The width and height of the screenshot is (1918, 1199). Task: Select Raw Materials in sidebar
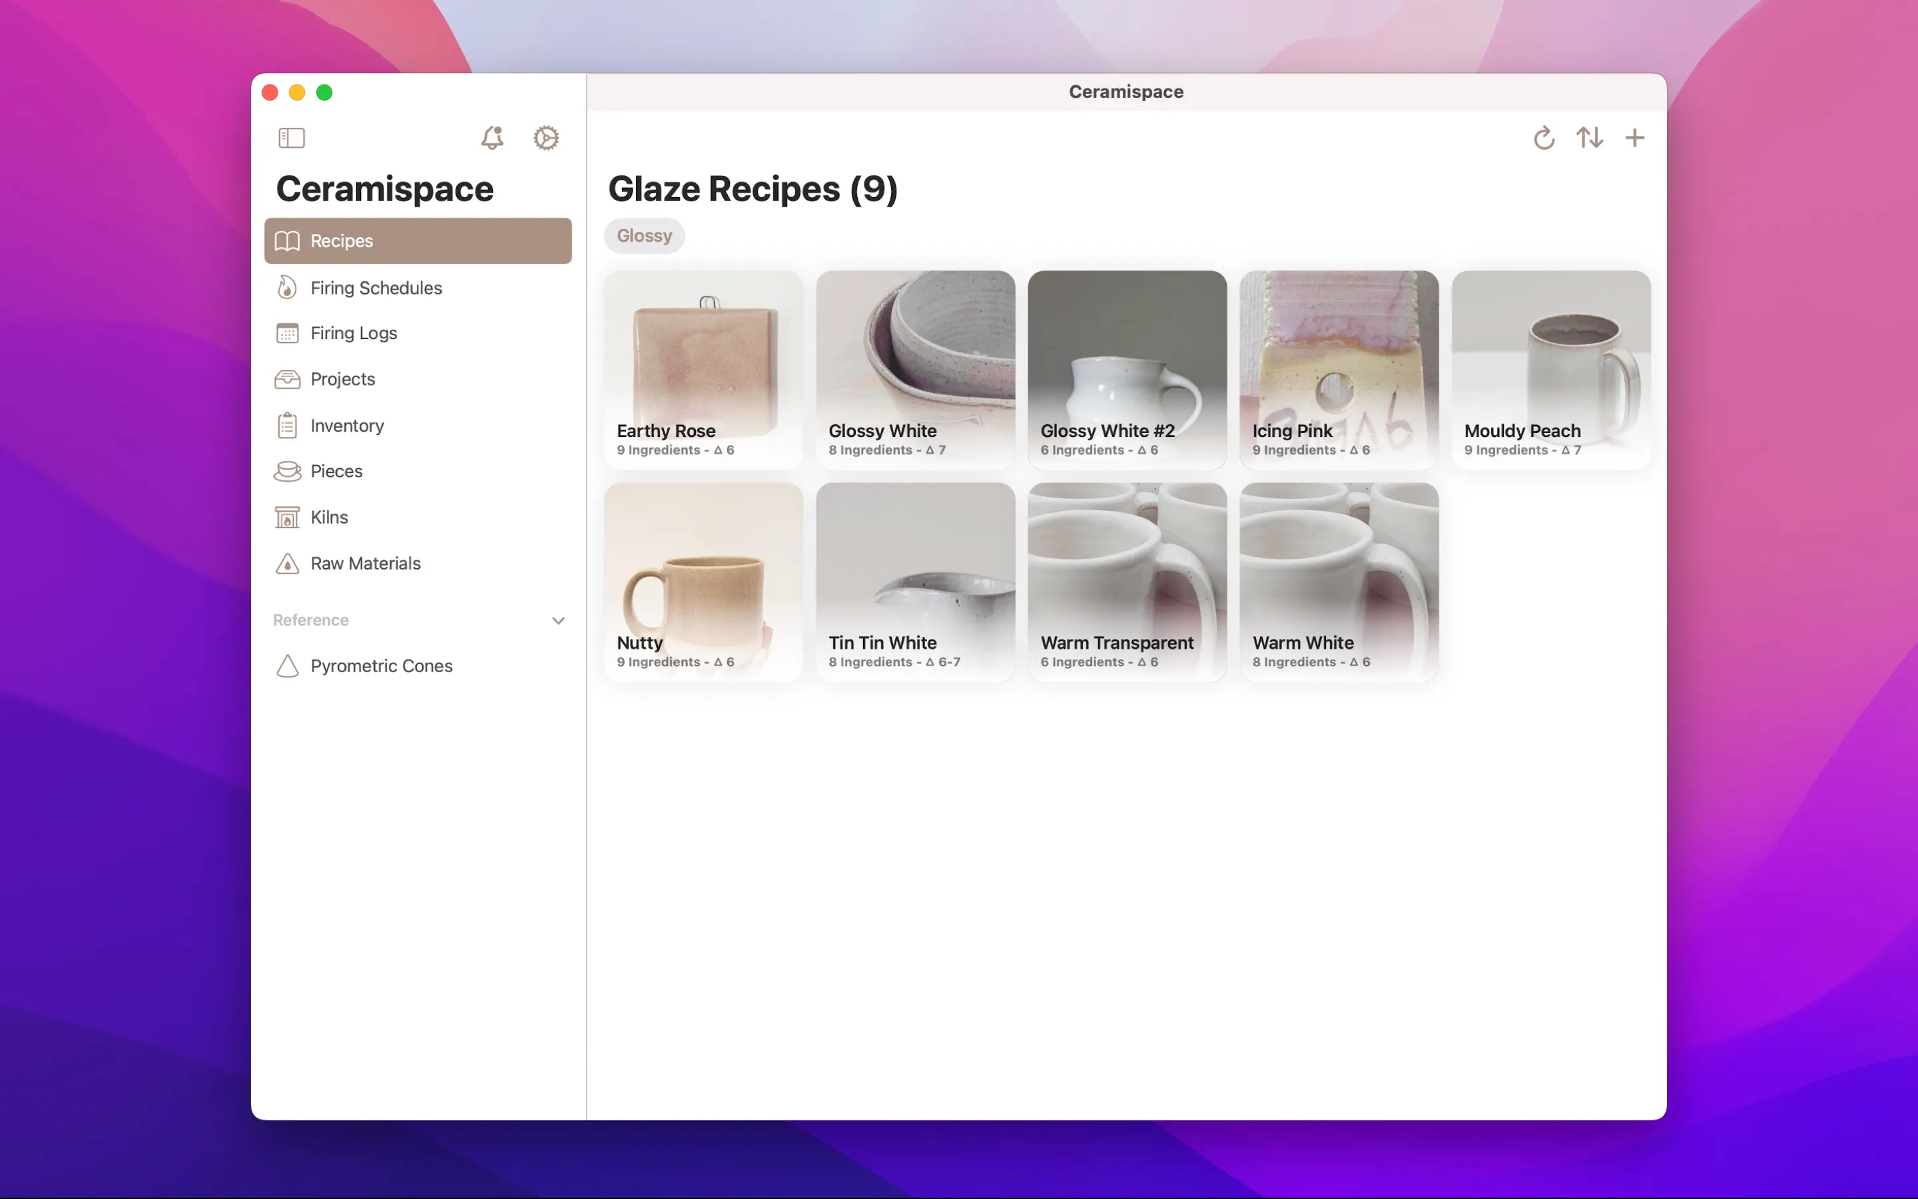(x=366, y=563)
